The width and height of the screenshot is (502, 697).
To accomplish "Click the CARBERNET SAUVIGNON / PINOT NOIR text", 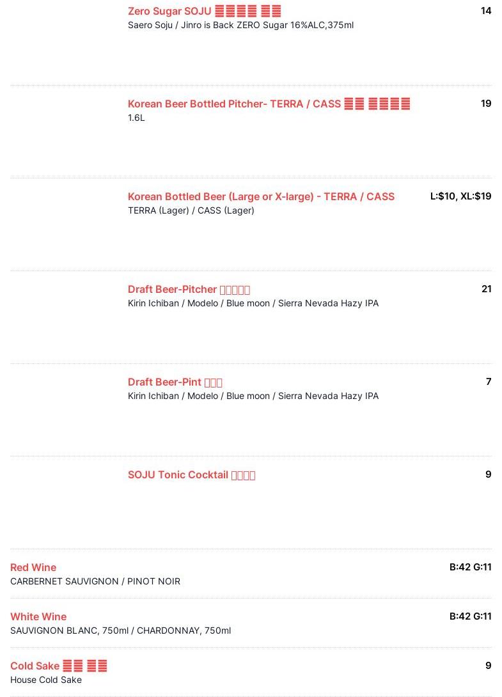I will click(x=95, y=581).
